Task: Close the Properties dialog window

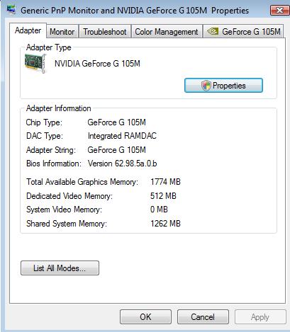Action: click(279, 10)
